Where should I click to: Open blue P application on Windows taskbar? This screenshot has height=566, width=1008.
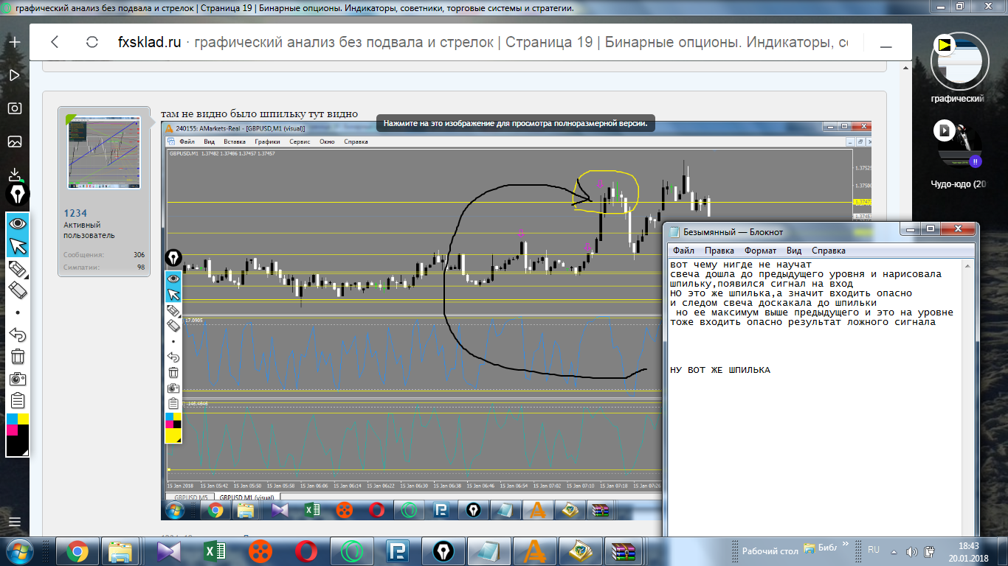(397, 551)
